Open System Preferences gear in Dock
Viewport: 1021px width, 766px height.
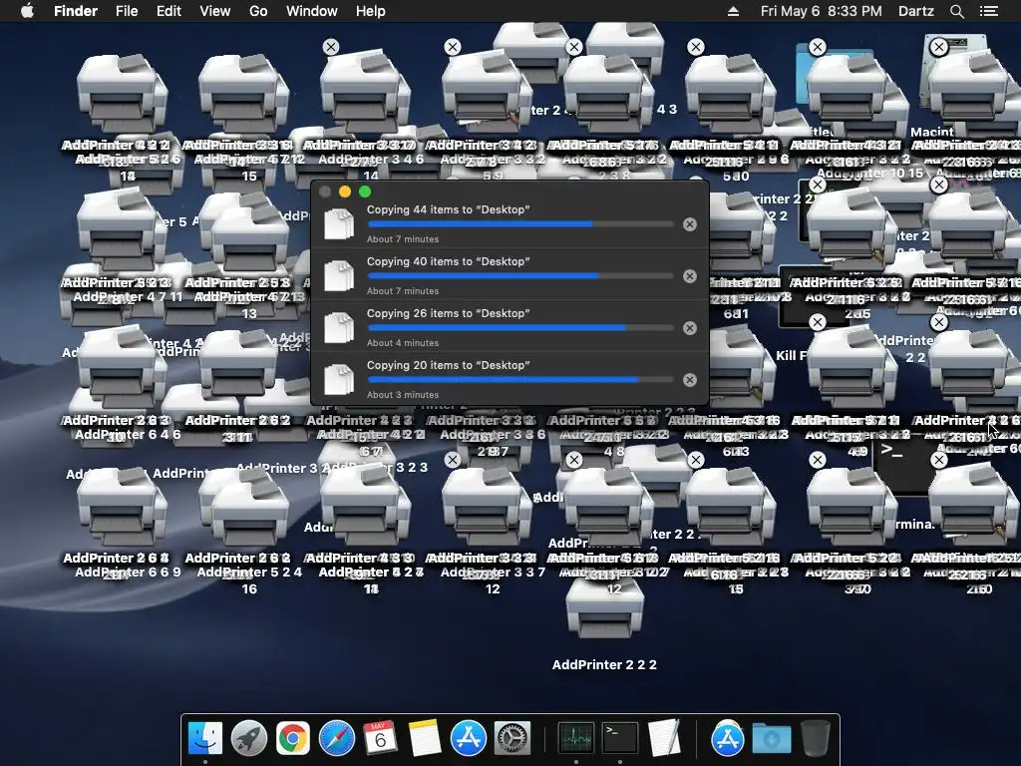tap(512, 738)
